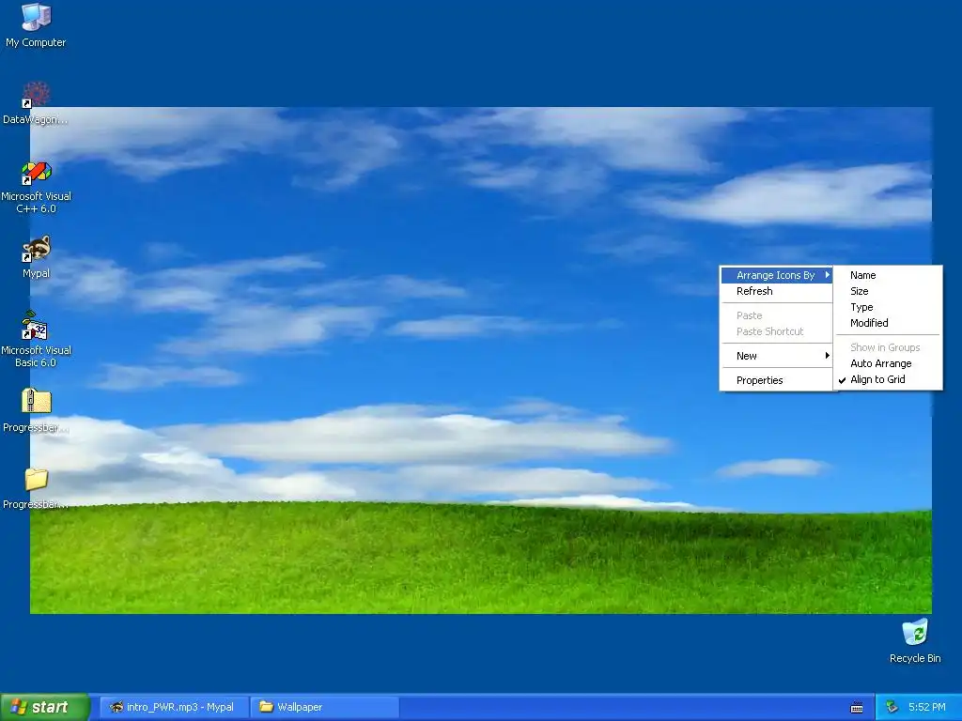
Task: Arrange icons by Size
Action: [x=889, y=291]
